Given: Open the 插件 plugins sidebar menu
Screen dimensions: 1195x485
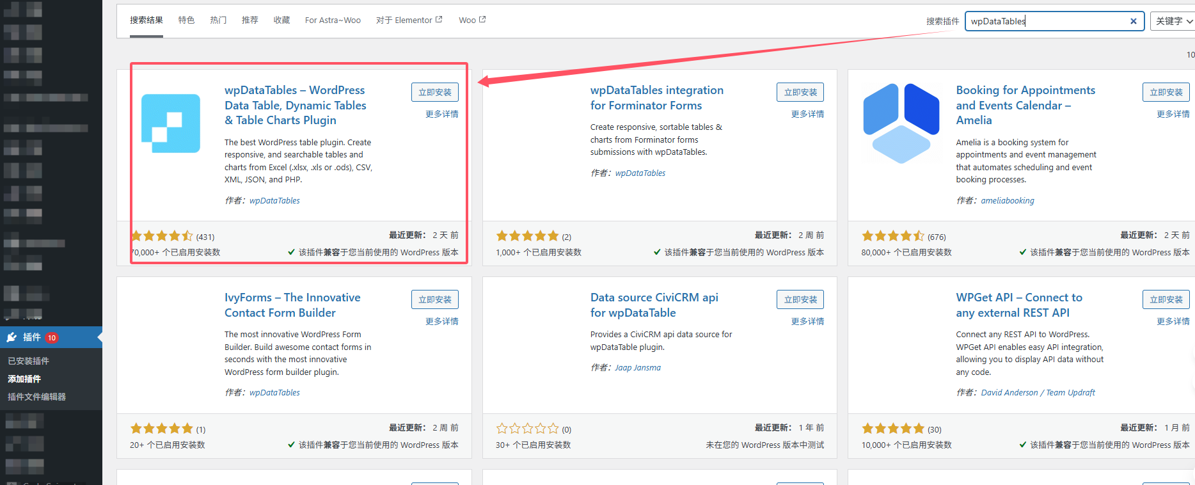Looking at the screenshot, I should pos(51,337).
